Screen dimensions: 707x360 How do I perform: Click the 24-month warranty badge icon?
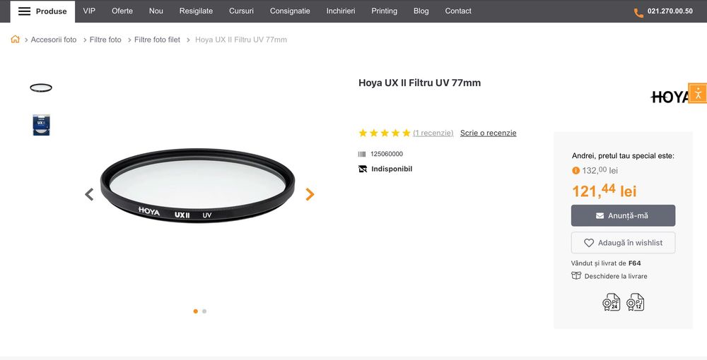coord(611,302)
